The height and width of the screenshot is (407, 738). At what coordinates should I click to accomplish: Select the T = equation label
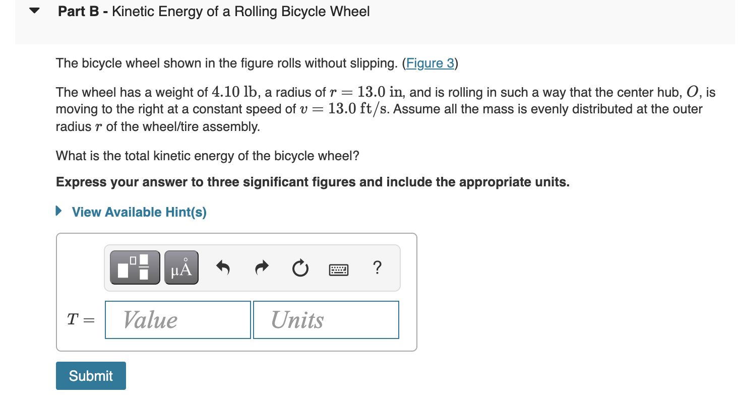(x=81, y=319)
